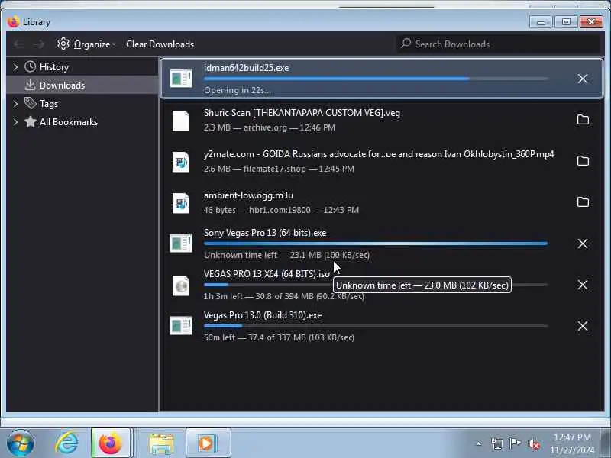Image resolution: width=611 pixels, height=458 pixels.
Task: Click file name Sony Vegas Pro 13 (64 bits).exe
Action: [265, 233]
